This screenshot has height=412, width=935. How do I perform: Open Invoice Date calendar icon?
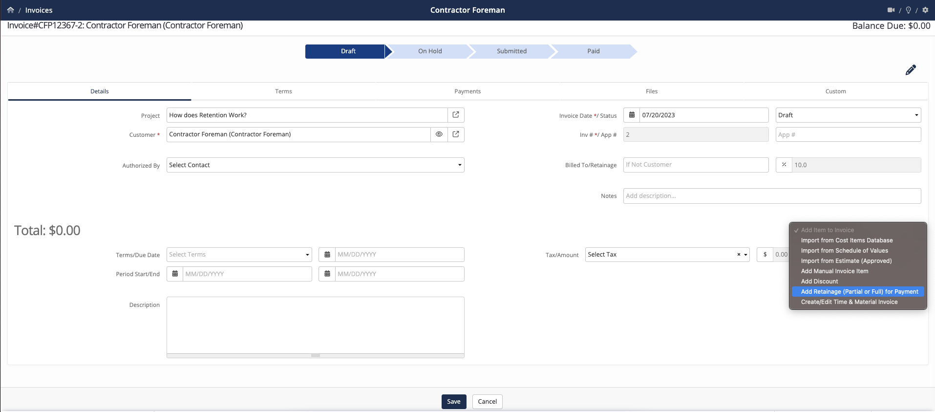coord(632,115)
